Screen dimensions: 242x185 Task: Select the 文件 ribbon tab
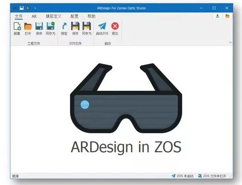pos(19,17)
